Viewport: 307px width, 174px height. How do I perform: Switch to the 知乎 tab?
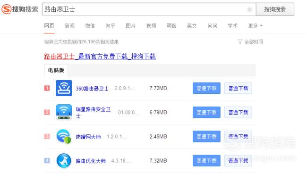(x=110, y=25)
